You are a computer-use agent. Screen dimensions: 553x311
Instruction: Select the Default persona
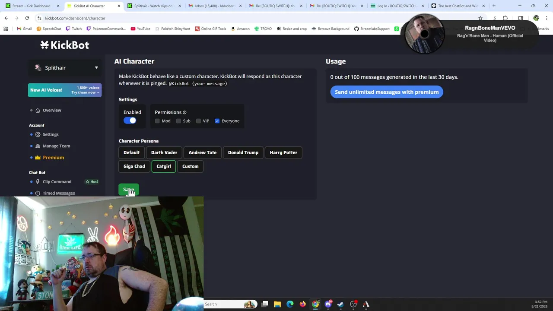coord(131,152)
